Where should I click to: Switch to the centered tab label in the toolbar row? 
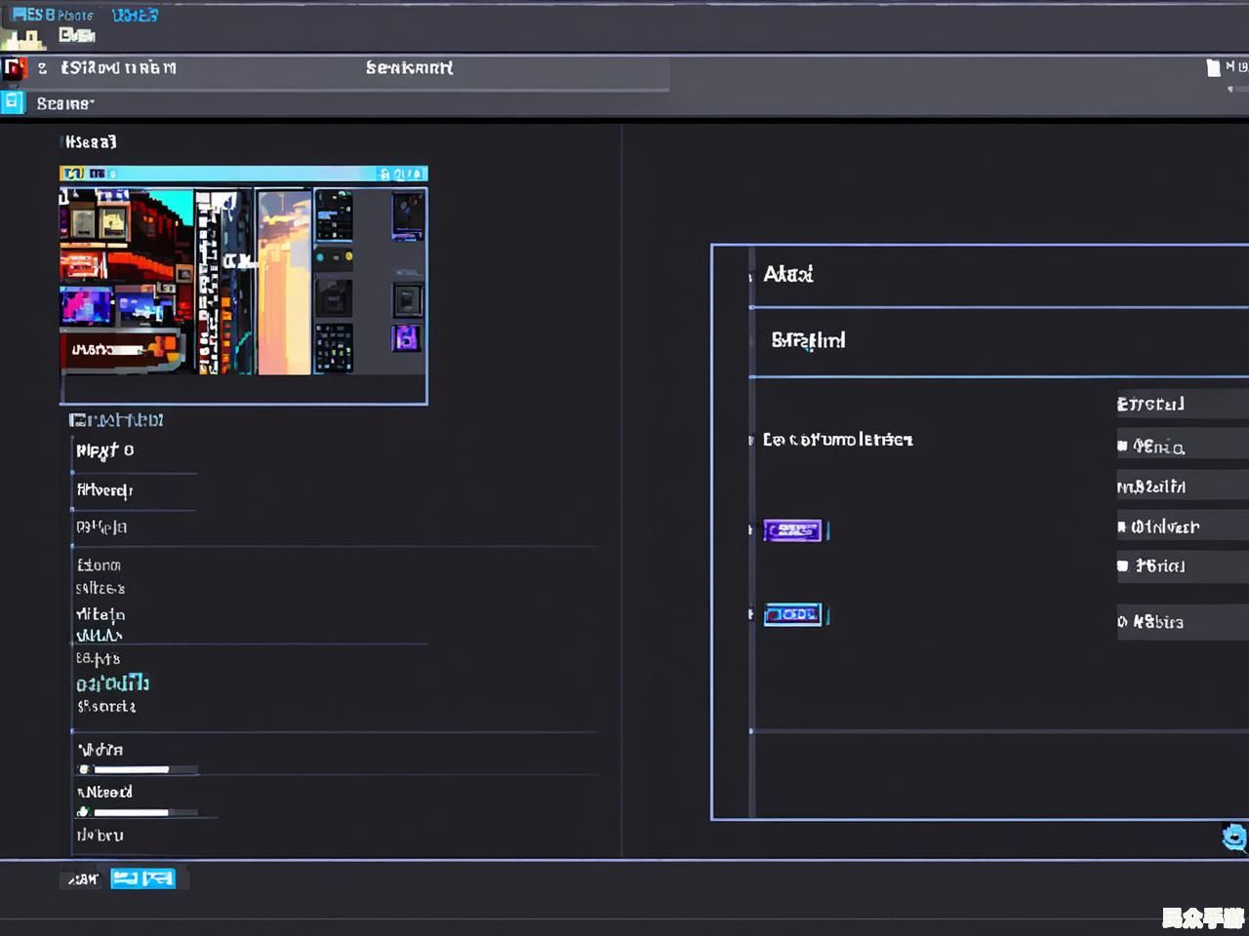[409, 67]
